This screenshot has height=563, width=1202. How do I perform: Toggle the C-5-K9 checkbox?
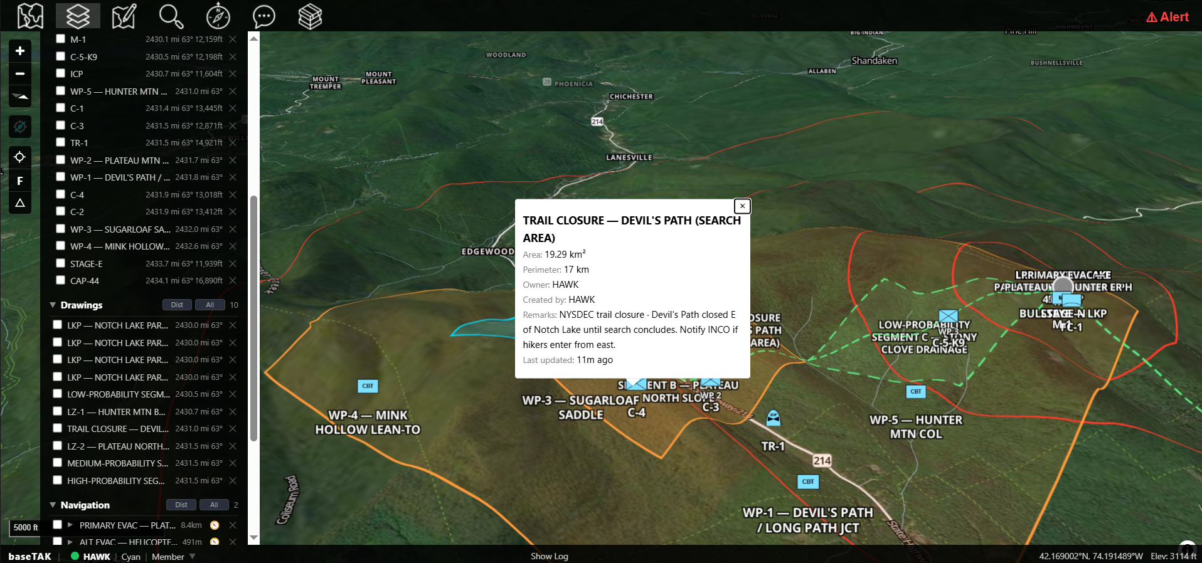(x=60, y=56)
